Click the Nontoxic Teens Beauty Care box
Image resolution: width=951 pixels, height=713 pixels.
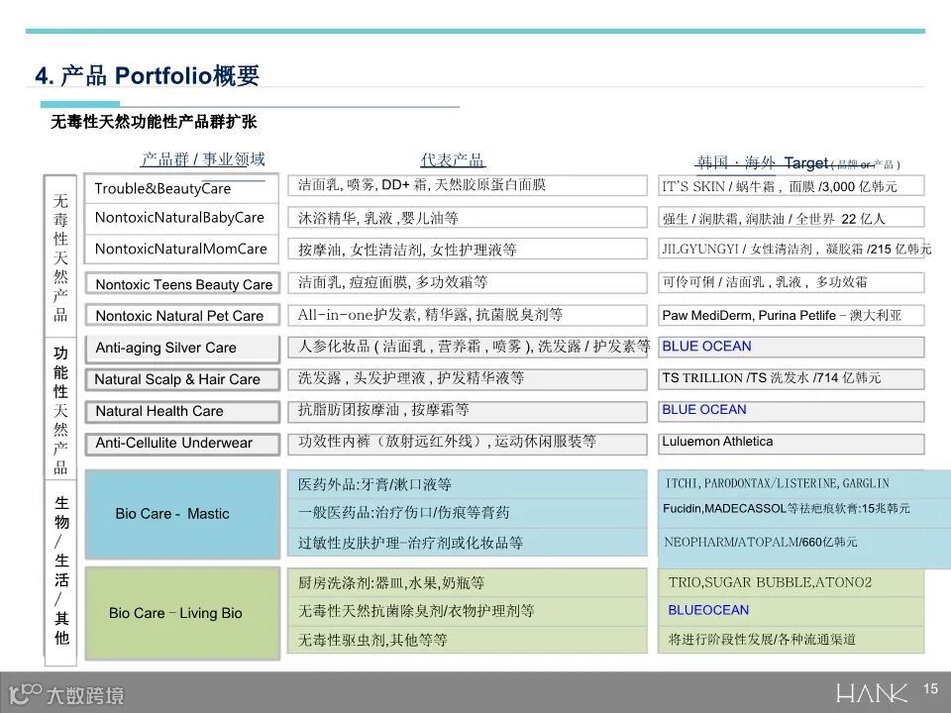182,284
